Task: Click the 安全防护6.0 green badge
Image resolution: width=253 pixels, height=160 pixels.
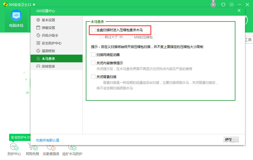Action: click(19, 137)
